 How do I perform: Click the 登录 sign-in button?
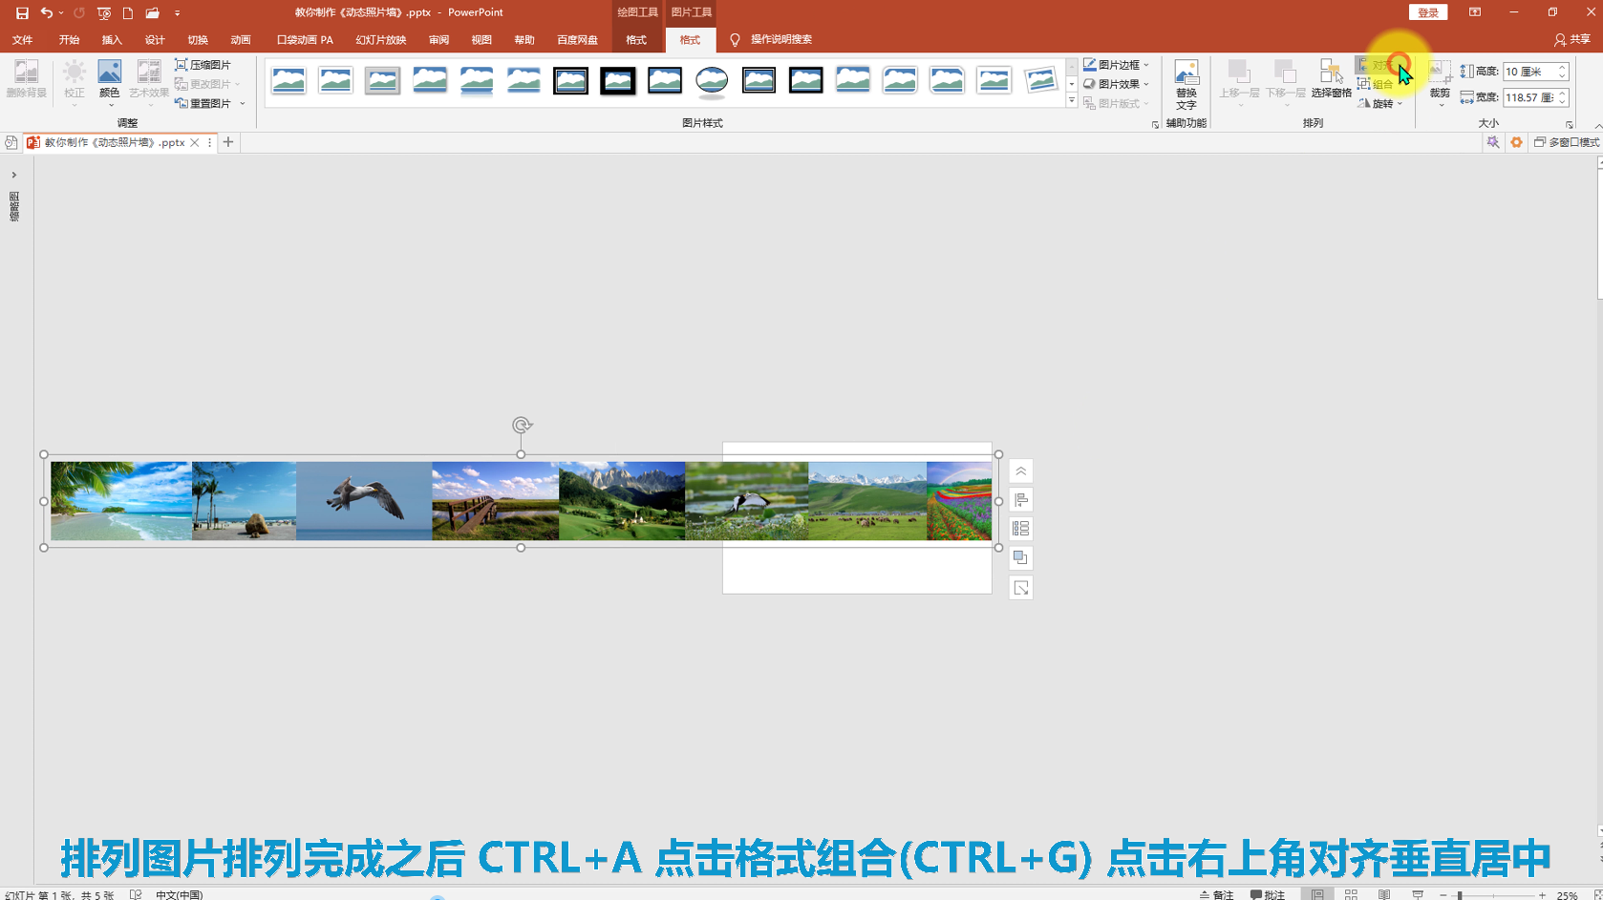(1427, 12)
